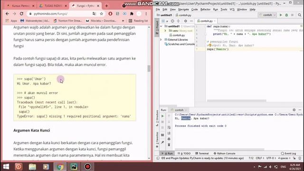Toggle soft-wrap in the Run console
The height and width of the screenshot is (171, 304).
click(169, 127)
